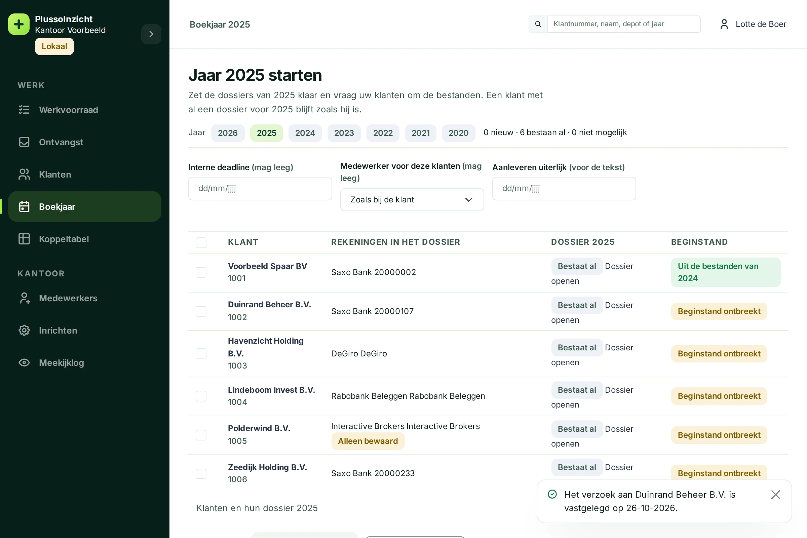Click the Klanten people icon

point(24,174)
